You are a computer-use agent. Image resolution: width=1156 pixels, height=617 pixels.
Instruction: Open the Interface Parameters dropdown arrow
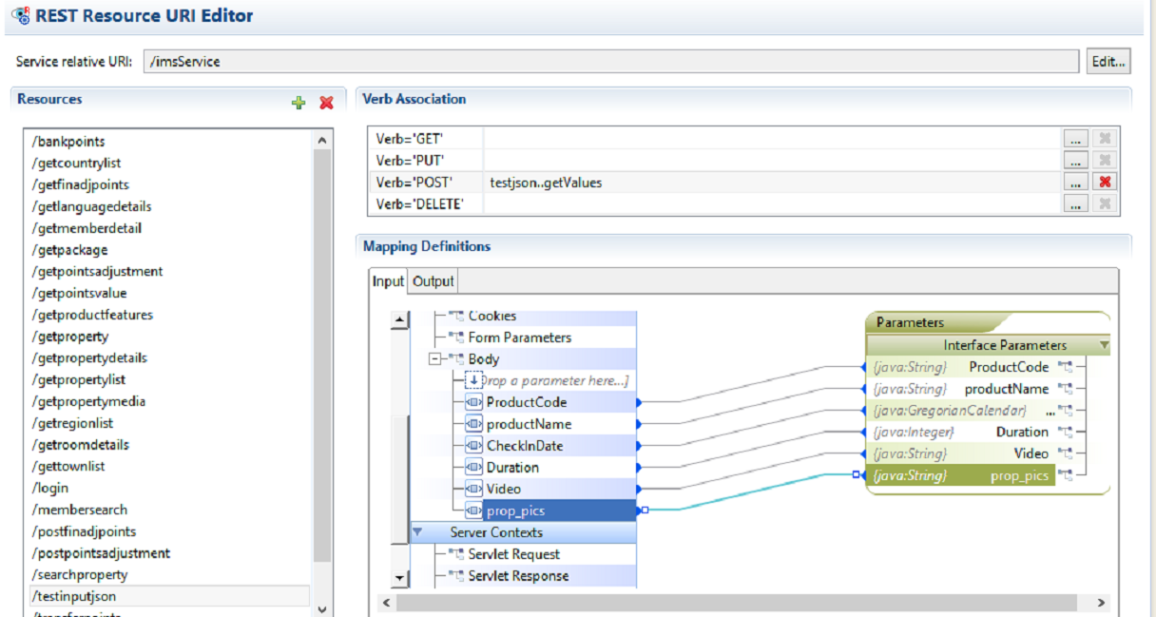coord(1103,345)
